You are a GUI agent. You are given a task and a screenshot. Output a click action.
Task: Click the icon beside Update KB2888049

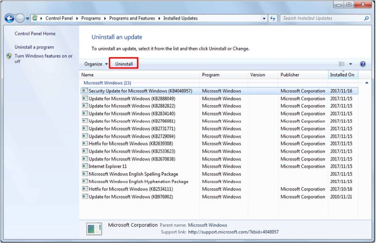click(85, 98)
